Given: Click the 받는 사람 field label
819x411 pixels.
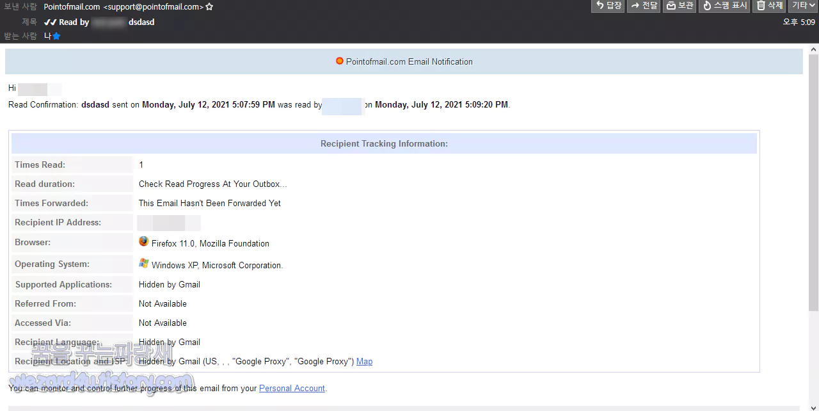Looking at the screenshot, I should tap(20, 36).
